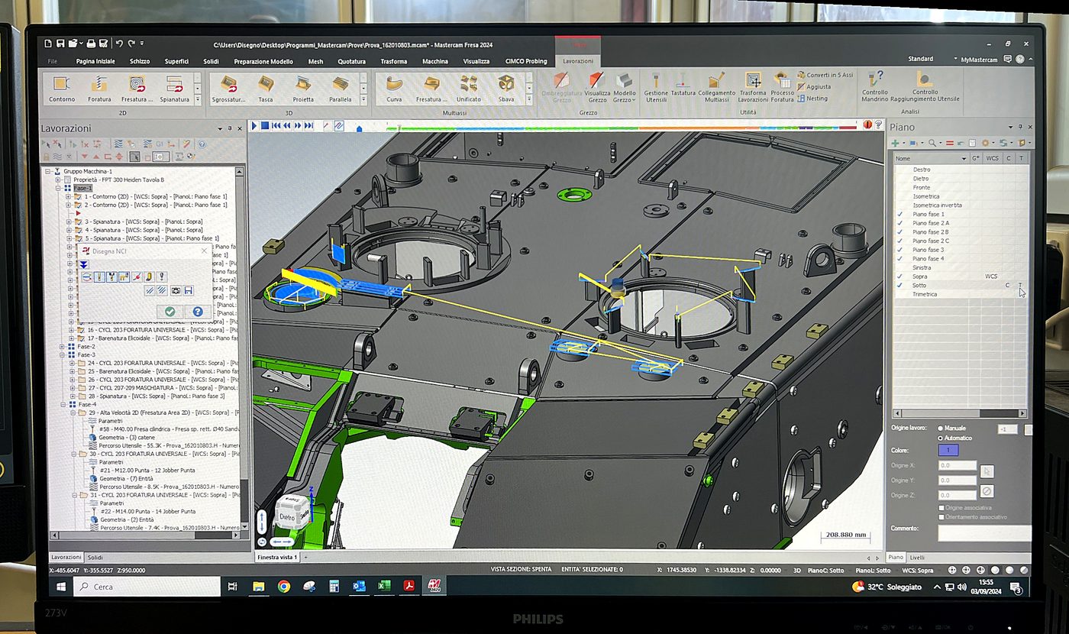The width and height of the screenshot is (1069, 634).
Task: Stop the backplot simulation playback
Action: [265, 125]
